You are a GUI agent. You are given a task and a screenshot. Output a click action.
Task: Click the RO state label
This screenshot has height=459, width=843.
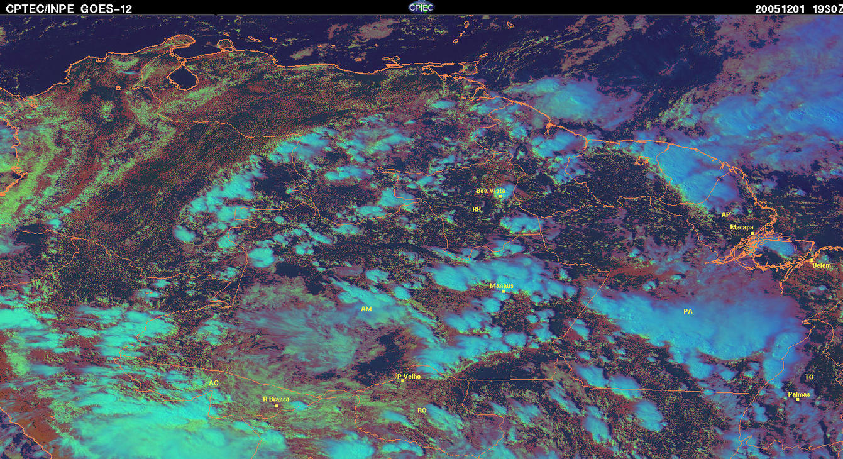pyautogui.click(x=422, y=410)
